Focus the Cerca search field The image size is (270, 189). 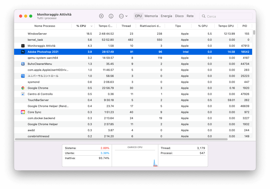point(226,16)
